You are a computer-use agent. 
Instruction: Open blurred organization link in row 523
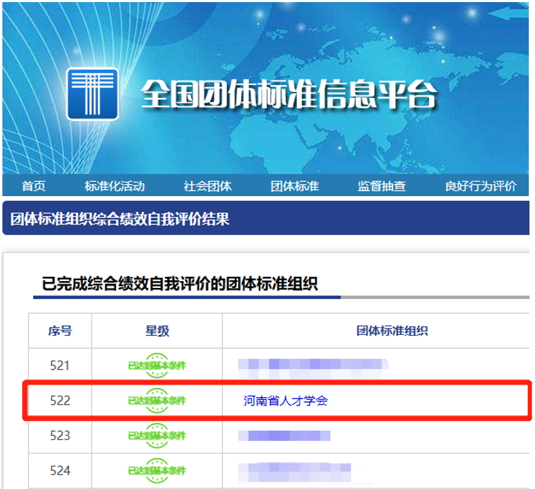pyautogui.click(x=284, y=436)
